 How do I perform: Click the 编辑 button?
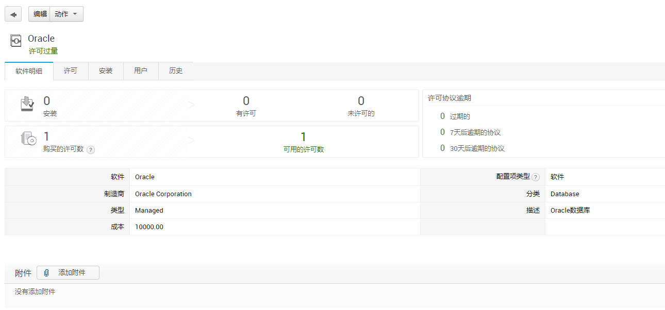click(40, 14)
